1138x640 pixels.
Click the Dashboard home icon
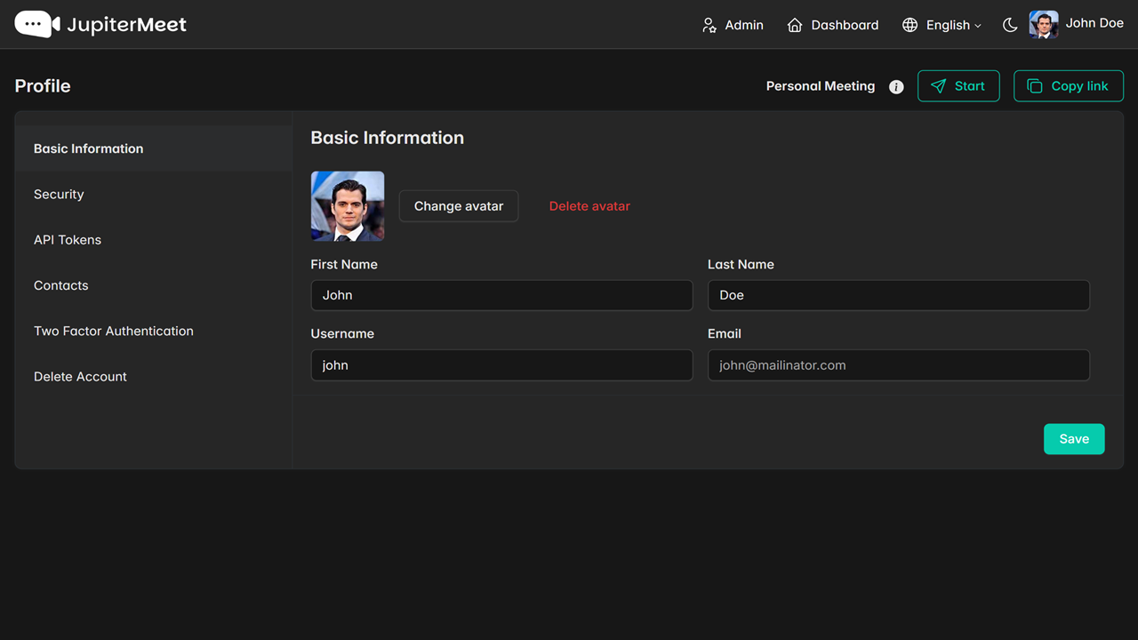(795, 25)
